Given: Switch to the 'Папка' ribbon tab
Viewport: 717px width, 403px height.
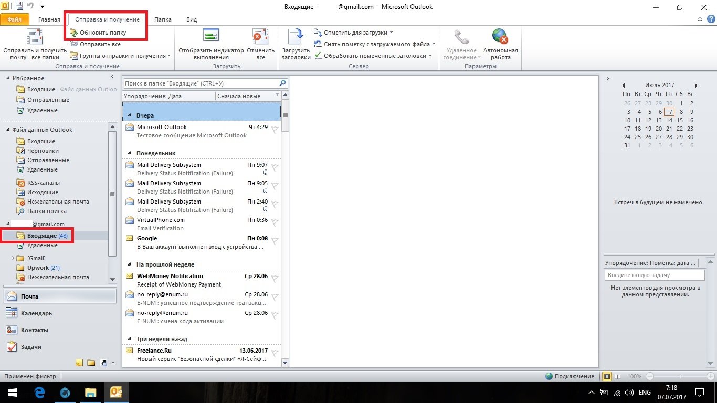Looking at the screenshot, I should pos(163,19).
